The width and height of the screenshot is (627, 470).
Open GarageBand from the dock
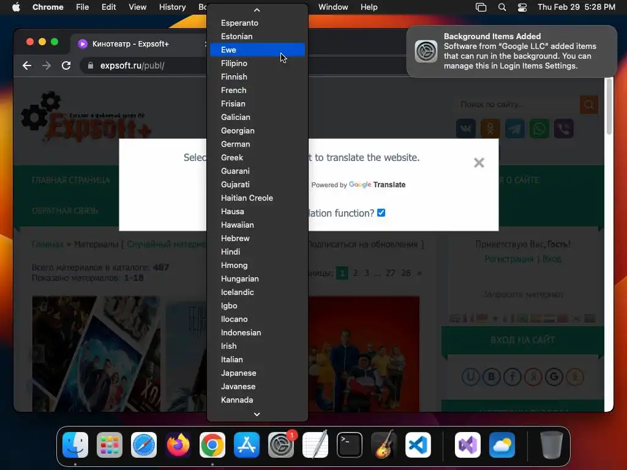tap(384, 444)
